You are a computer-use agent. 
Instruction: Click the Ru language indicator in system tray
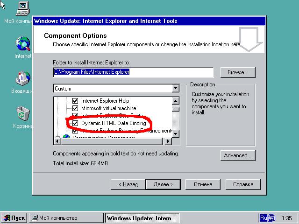263,218
